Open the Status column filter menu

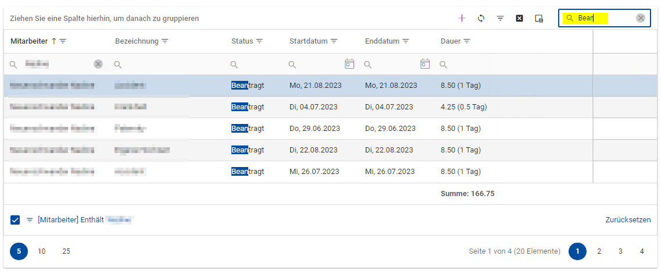coord(259,41)
